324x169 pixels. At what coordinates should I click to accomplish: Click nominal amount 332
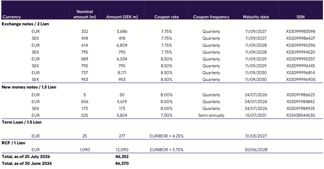coord(85,31)
